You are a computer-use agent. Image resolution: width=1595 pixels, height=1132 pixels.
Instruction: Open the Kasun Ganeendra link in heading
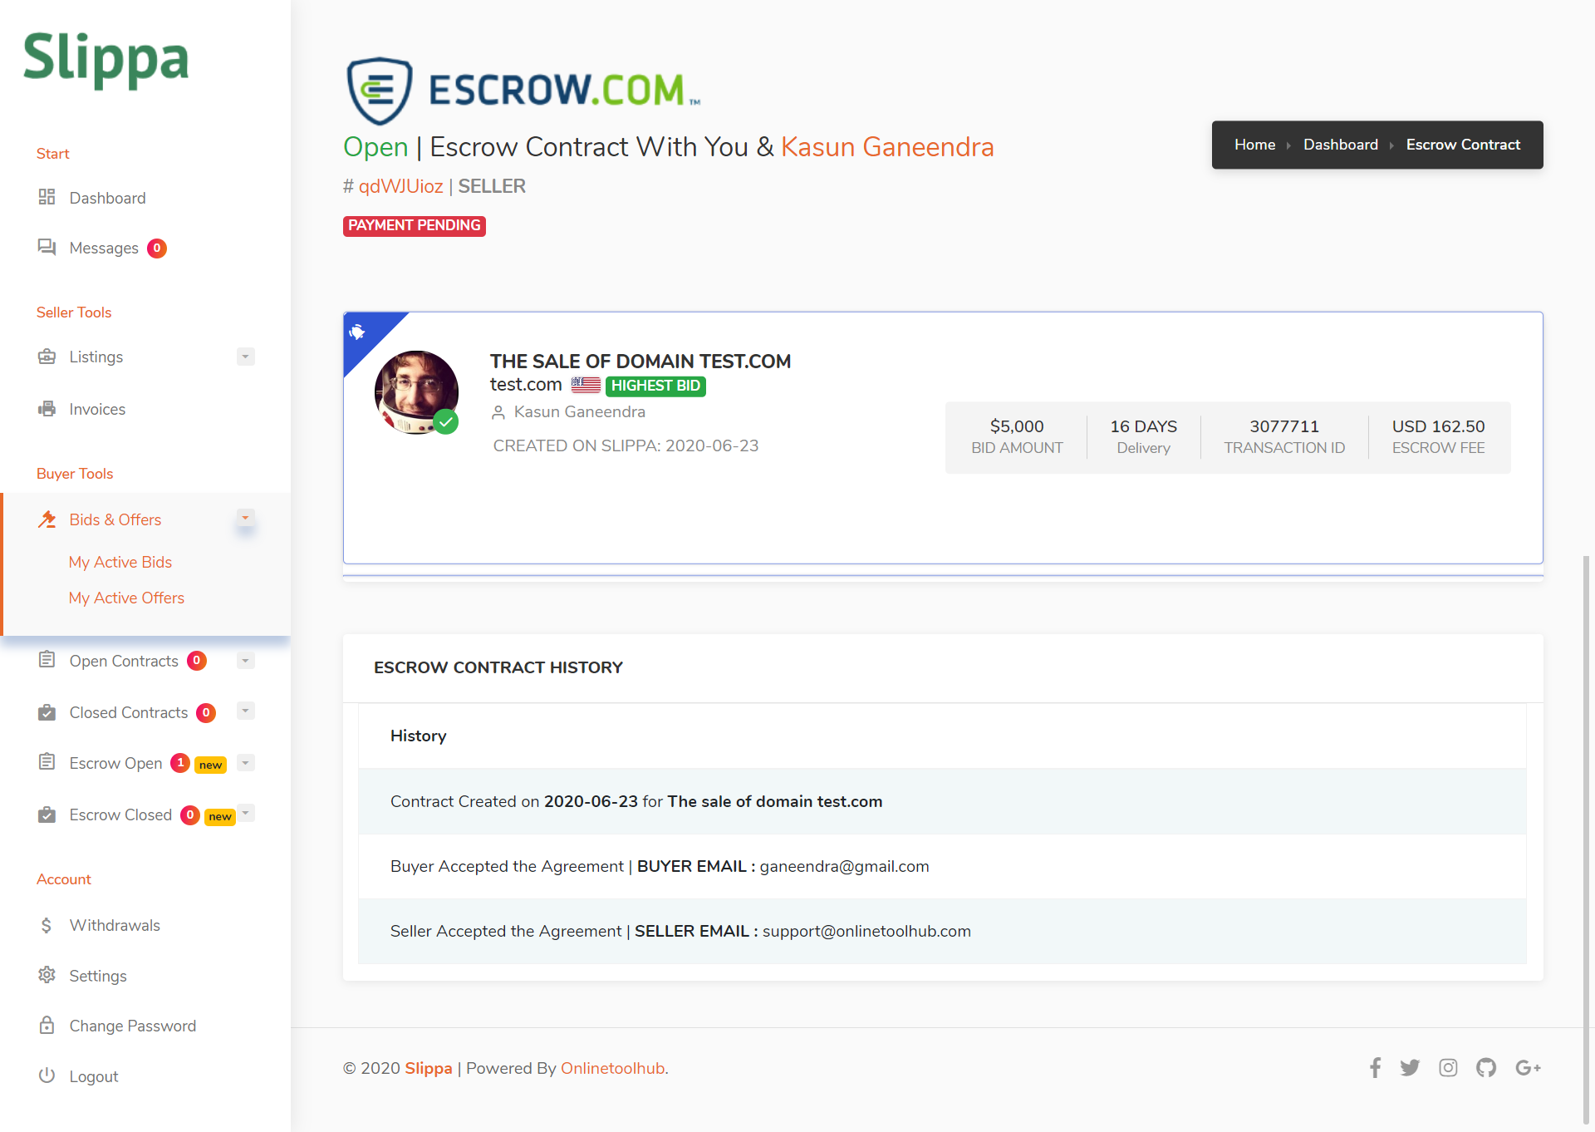pyautogui.click(x=887, y=147)
